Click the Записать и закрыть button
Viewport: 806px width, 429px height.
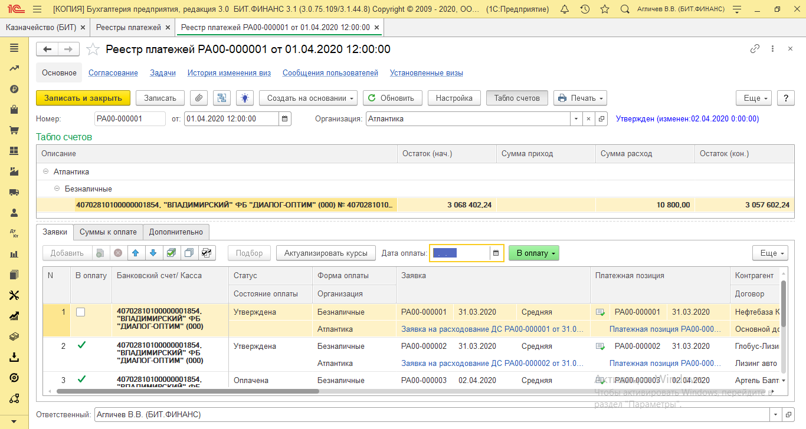83,98
